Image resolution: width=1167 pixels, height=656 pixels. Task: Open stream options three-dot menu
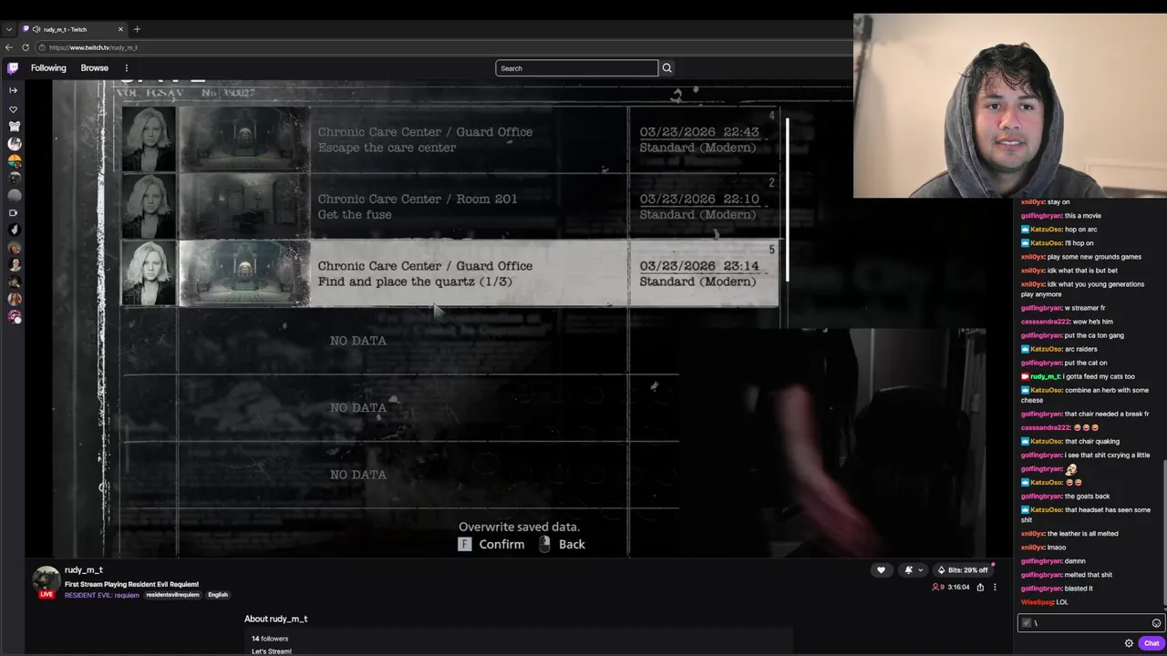tap(995, 588)
